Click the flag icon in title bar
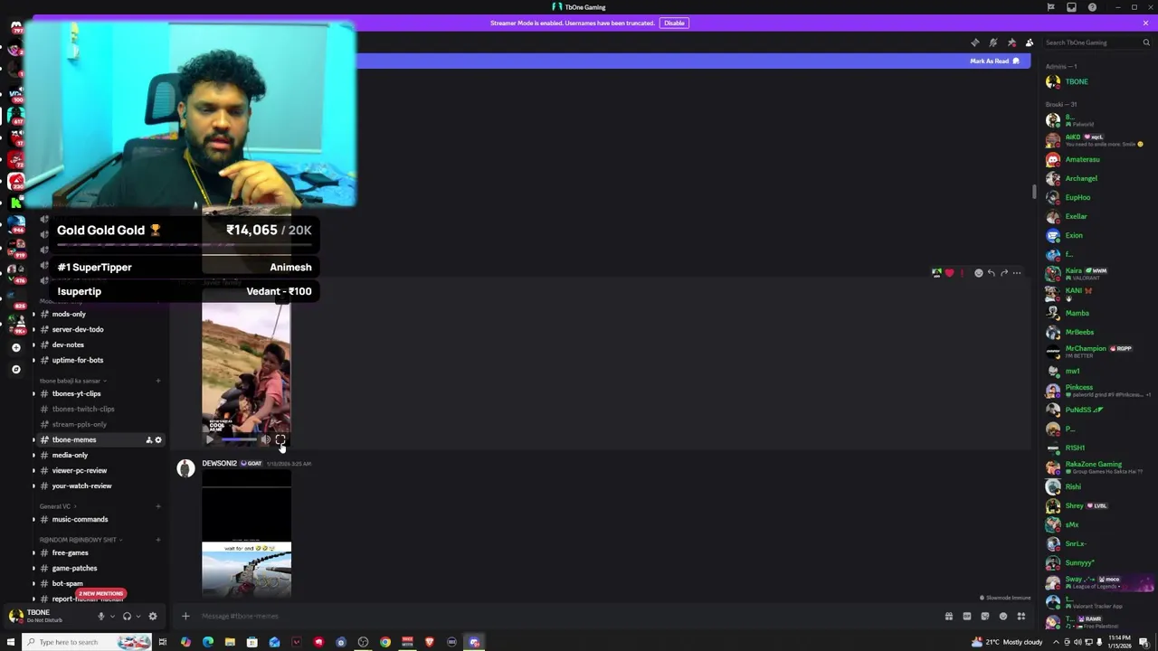Viewport: 1158px width, 651px height. pyautogui.click(x=1050, y=7)
